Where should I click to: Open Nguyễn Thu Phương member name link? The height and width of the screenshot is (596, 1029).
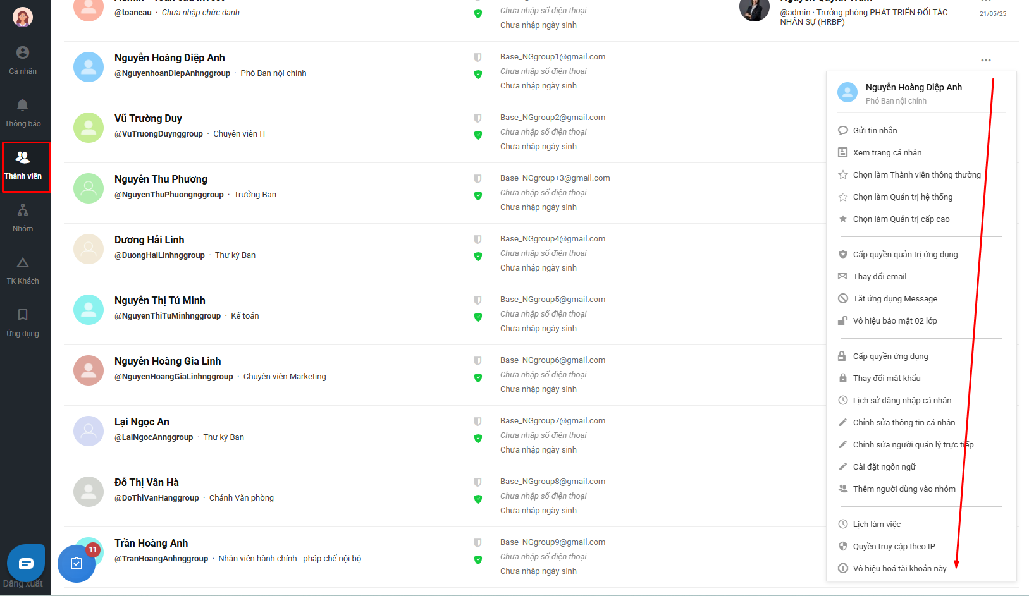(x=161, y=179)
